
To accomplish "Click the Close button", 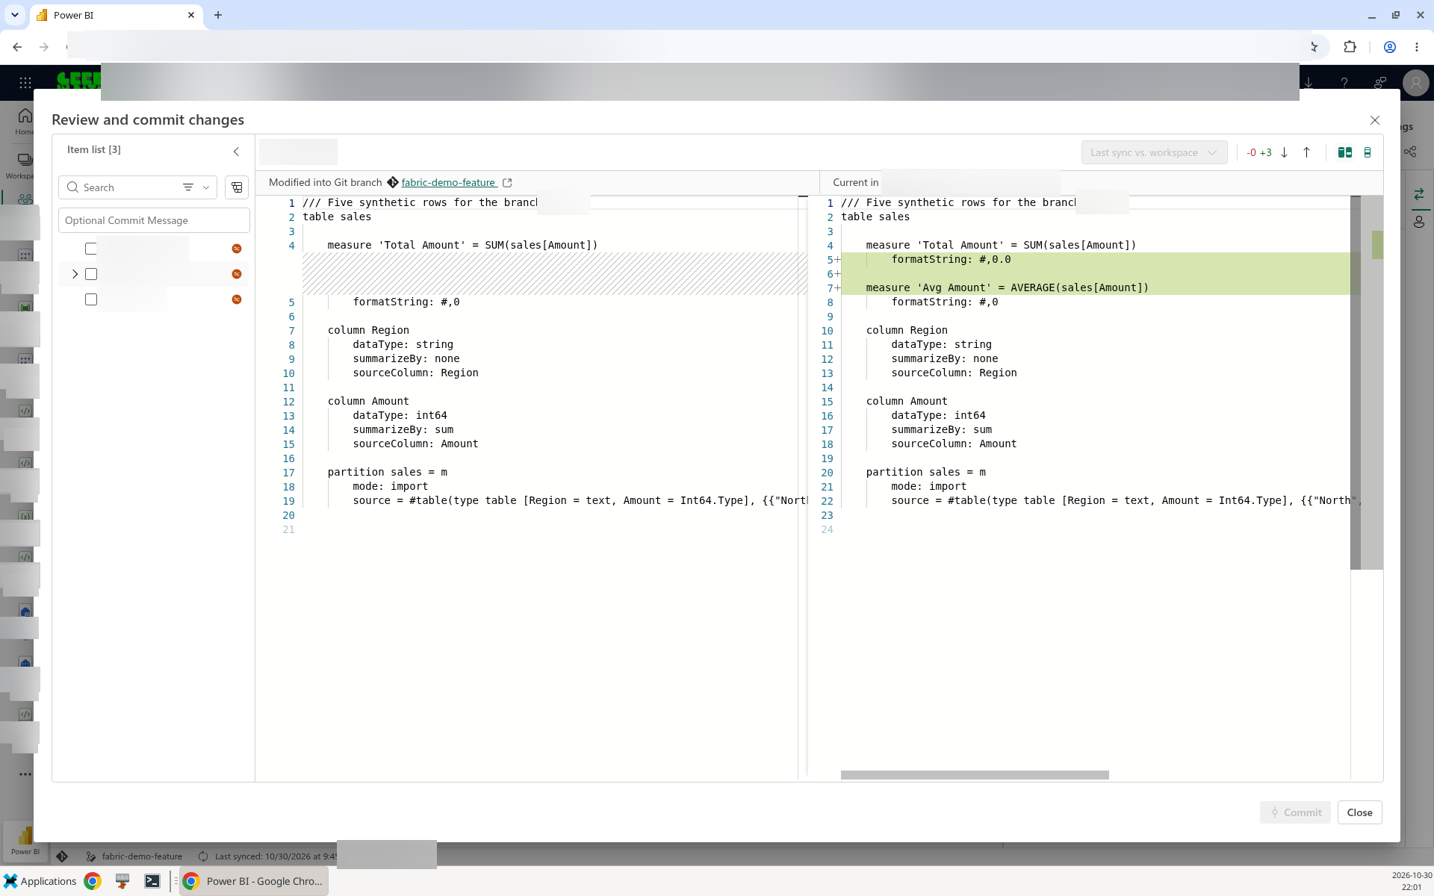I will click(1359, 812).
